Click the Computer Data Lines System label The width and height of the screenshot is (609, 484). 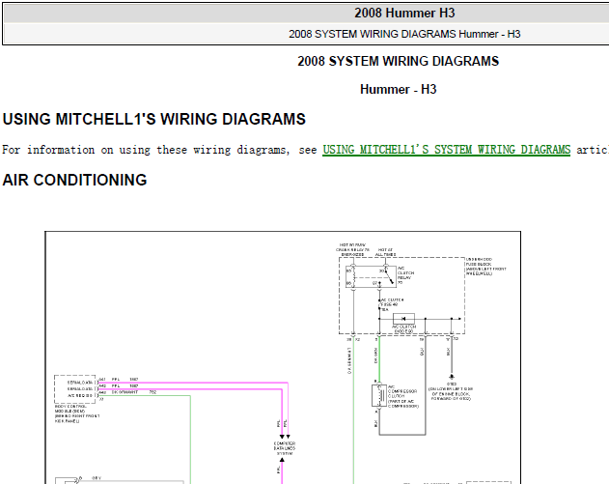[285, 448]
